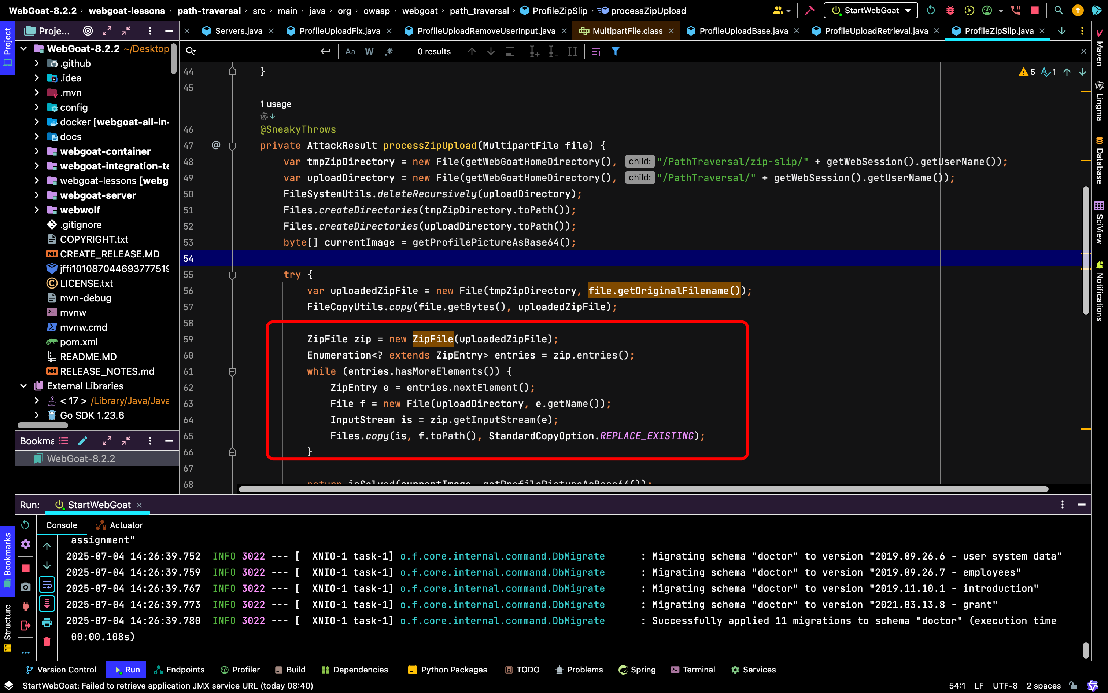The width and height of the screenshot is (1108, 693).
Task: Open Terminal tool window button
Action: tap(693, 670)
